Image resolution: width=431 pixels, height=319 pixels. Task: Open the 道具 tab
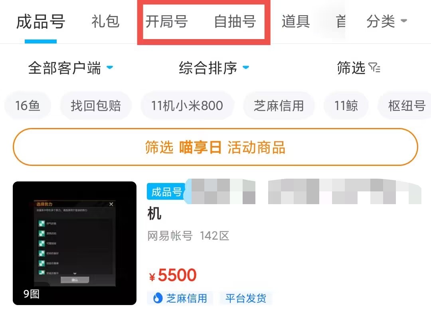point(296,21)
